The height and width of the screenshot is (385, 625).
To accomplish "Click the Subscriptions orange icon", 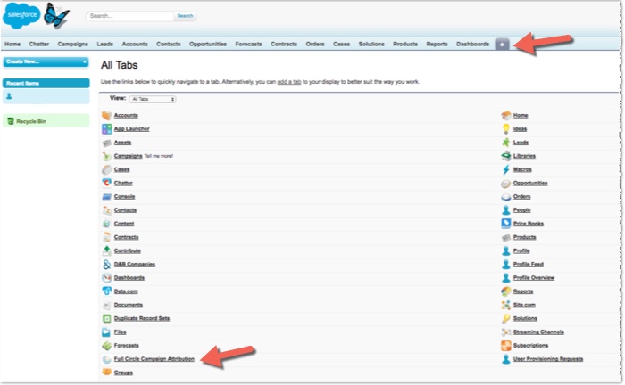I will 505,345.
